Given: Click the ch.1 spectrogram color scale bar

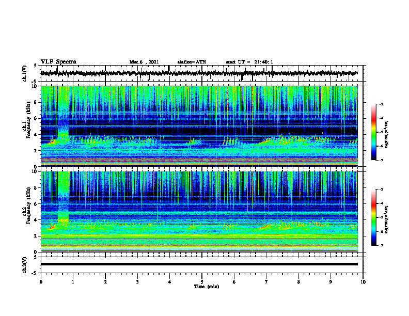Looking at the screenshot, I should coord(374,132).
